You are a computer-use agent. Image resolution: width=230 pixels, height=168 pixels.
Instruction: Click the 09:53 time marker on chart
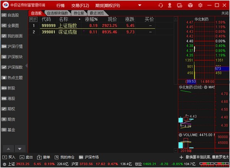pyautogui.click(x=191, y=81)
